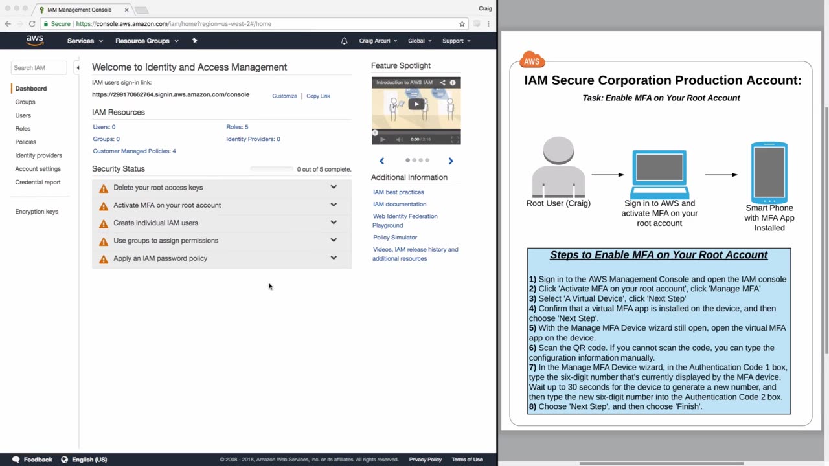Open the notifications bell
The height and width of the screenshot is (466, 829).
coord(344,41)
